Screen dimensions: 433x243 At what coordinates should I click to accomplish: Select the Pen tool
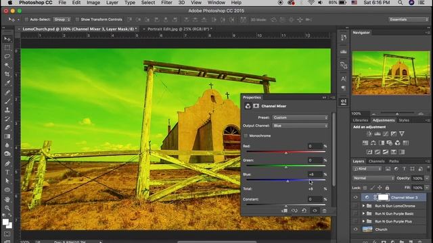[x=7, y=163]
